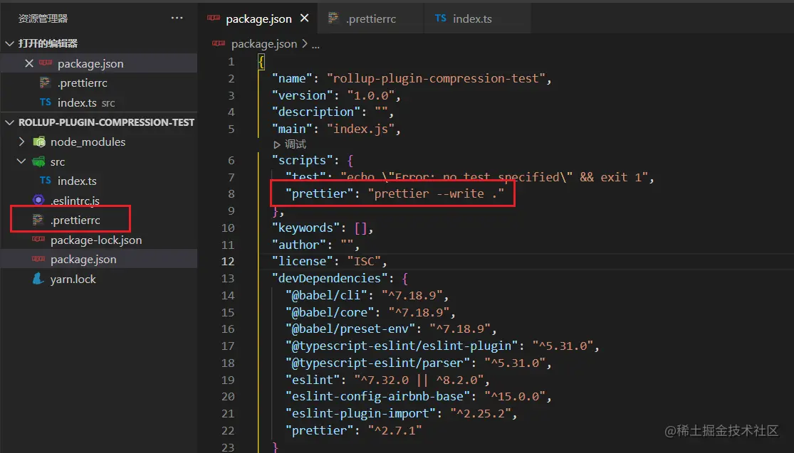The width and height of the screenshot is (794, 453).
Task: Open yarn.lock from the explorer
Action: 71,279
